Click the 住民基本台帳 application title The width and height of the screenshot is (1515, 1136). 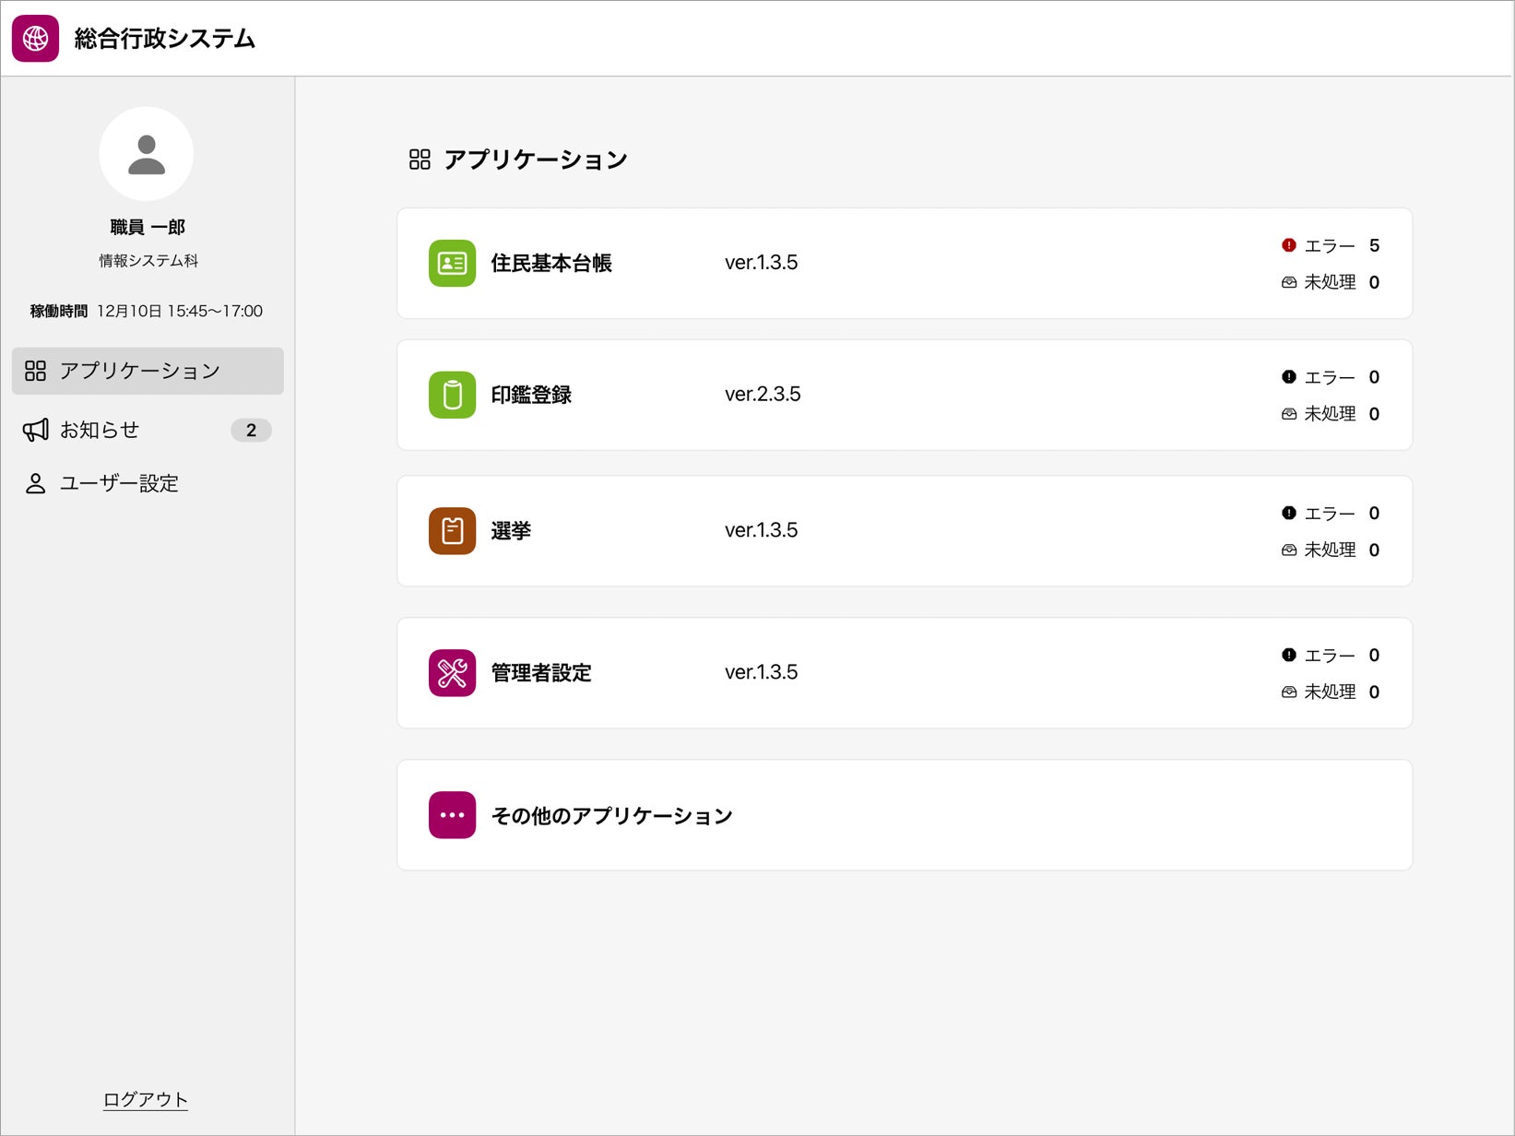[551, 264]
